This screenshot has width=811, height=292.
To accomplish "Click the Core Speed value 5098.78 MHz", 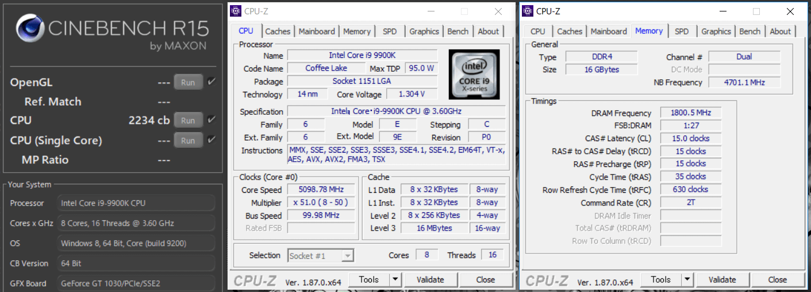I will [321, 190].
